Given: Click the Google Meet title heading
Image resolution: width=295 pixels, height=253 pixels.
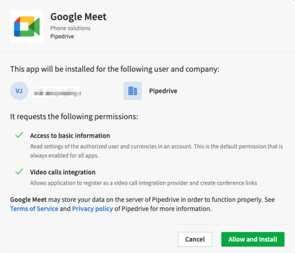Looking at the screenshot, I should point(78,17).
